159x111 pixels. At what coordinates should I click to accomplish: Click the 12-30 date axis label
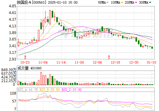pyautogui.click(x=134, y=62)
